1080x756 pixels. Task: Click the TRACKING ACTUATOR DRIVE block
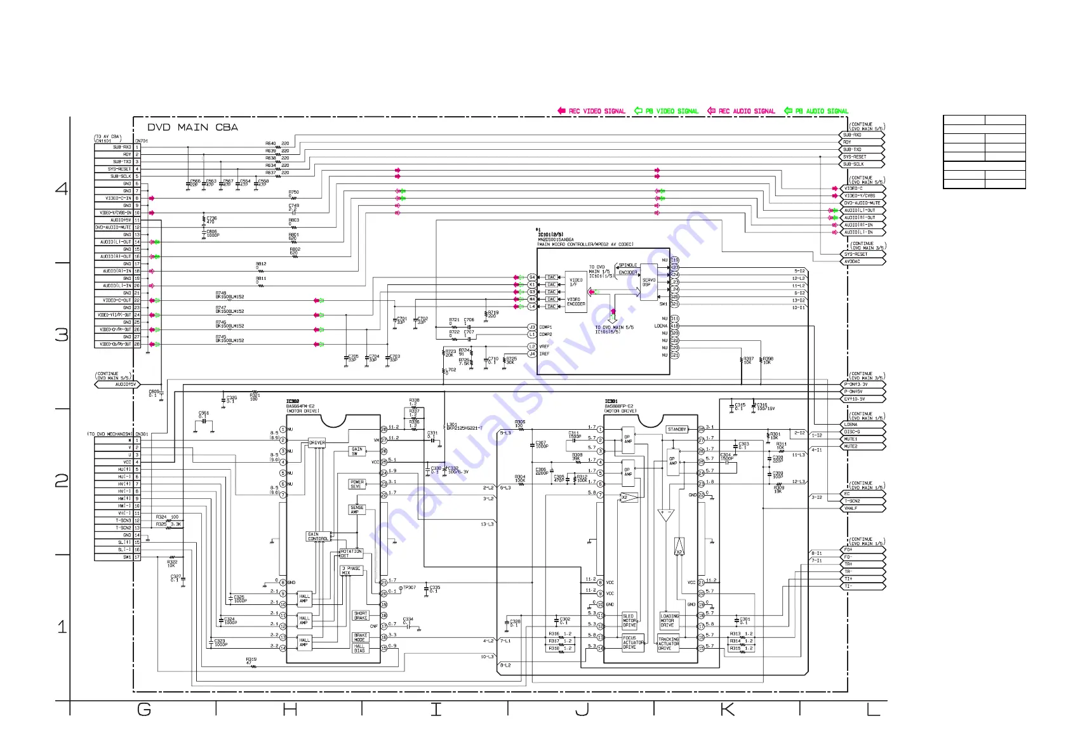coord(669,644)
